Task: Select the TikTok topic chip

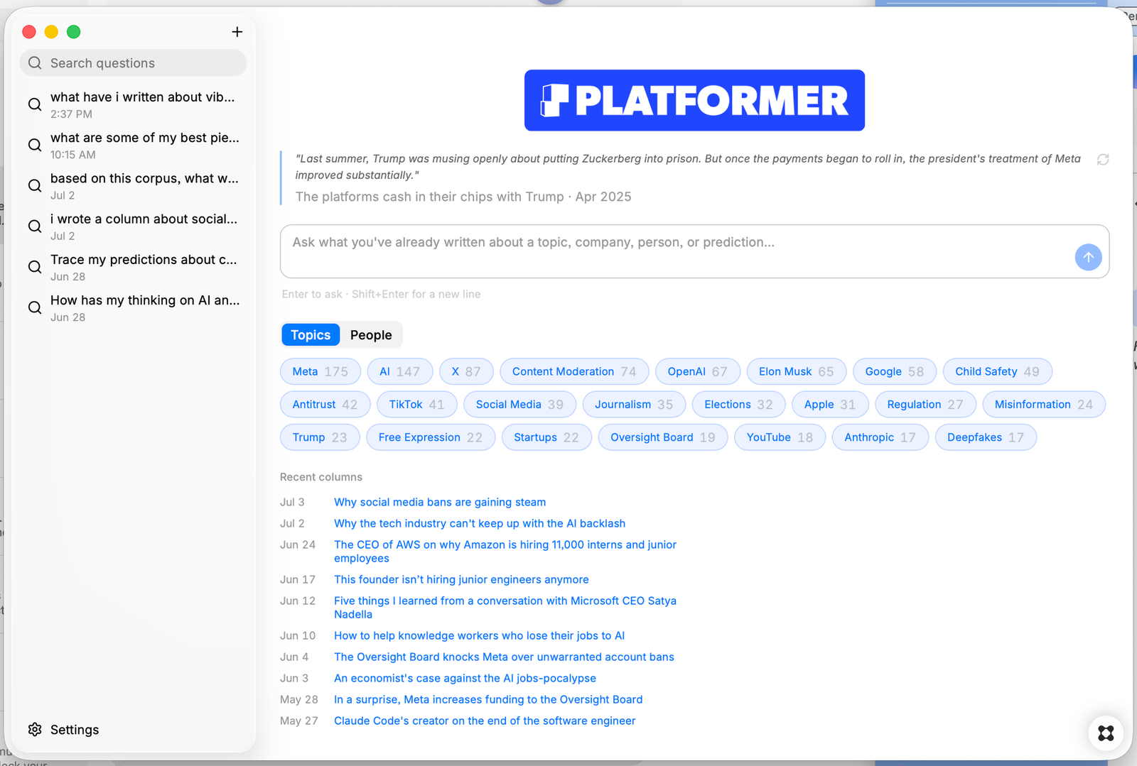Action: pos(417,405)
